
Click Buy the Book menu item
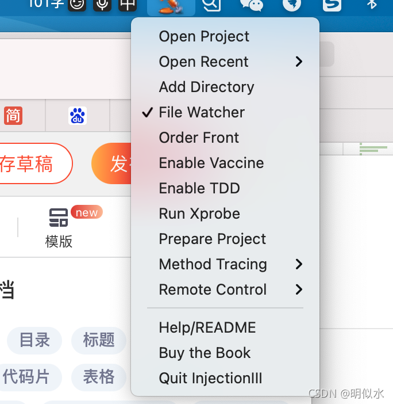pyautogui.click(x=225, y=353)
